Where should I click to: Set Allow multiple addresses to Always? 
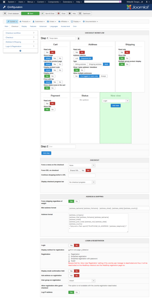[103, 76]
